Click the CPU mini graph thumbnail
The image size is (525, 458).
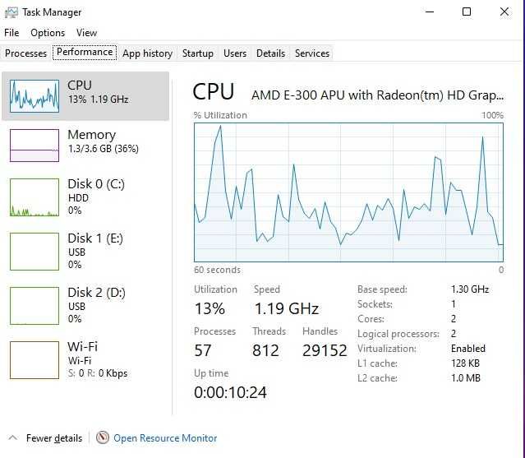click(35, 95)
